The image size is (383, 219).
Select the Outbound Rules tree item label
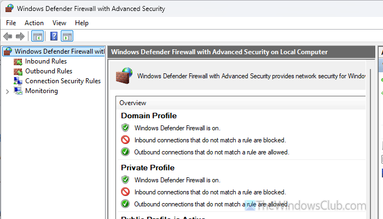[49, 71]
